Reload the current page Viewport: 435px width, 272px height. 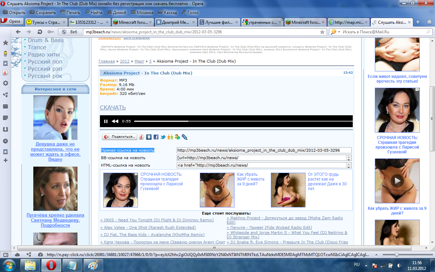point(40,32)
